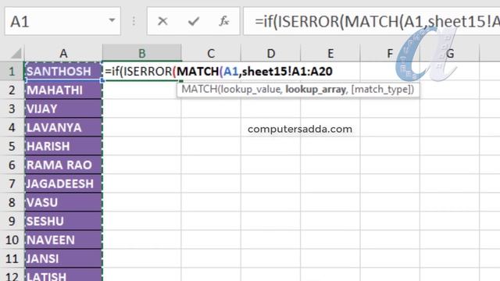Image resolution: width=500 pixels, height=281 pixels.
Task: Select row 6 header
Action: (x=12, y=165)
